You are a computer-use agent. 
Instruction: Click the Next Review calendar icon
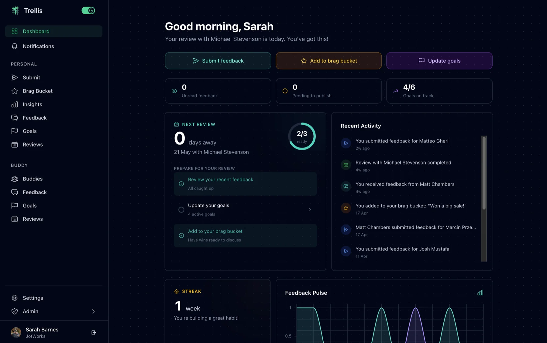coord(177,124)
